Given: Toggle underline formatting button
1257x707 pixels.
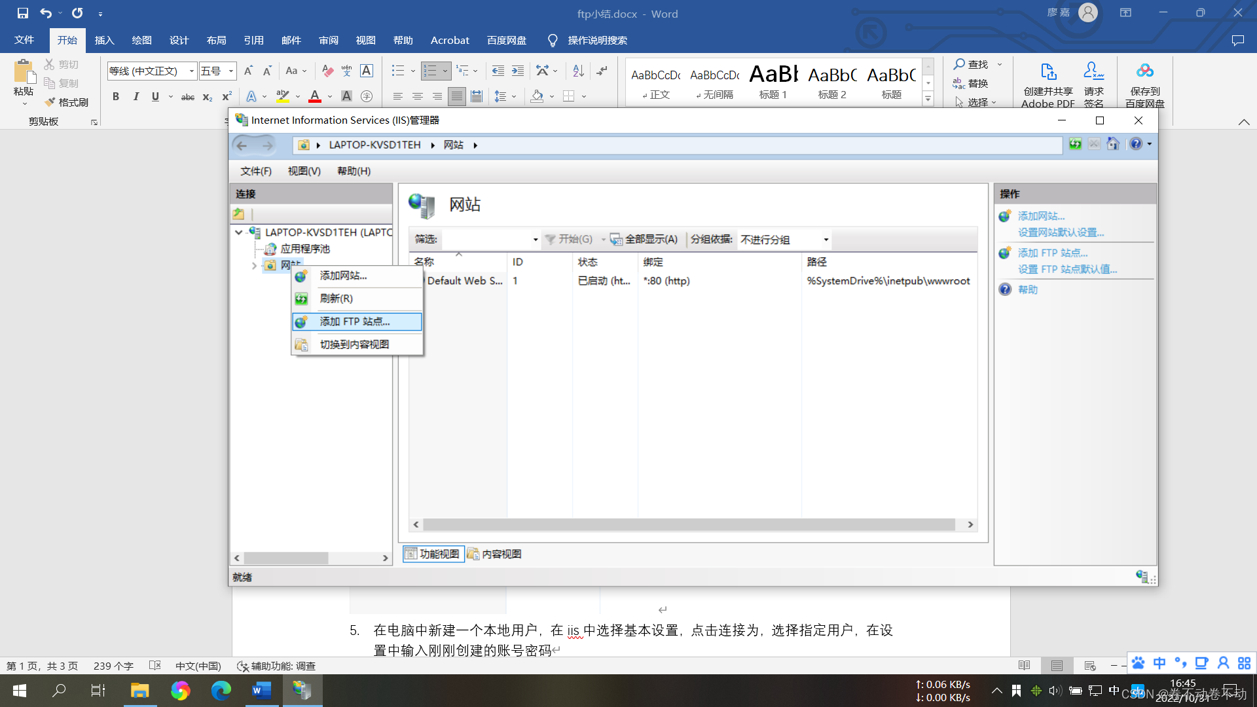Looking at the screenshot, I should coord(155,97).
